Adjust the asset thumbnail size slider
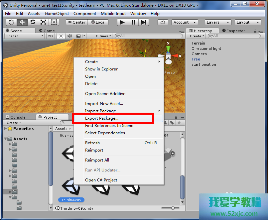 [x=173, y=208]
